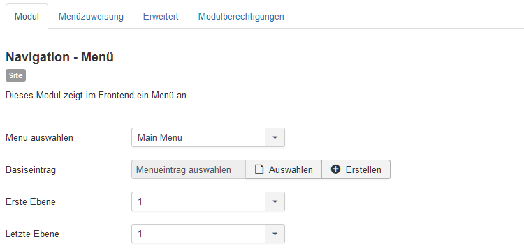The width and height of the screenshot is (524, 251).
Task: Click the Basiseintrag field label
Action: [x=31, y=169]
